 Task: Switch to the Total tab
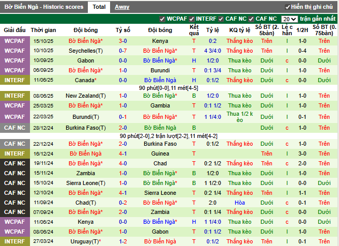[x=99, y=7]
